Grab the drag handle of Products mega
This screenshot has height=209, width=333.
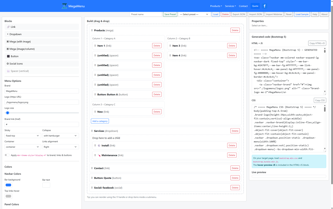92,30
